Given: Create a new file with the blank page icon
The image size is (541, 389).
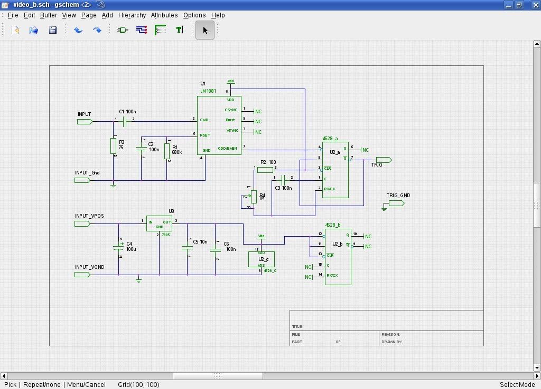Looking at the screenshot, I should coord(14,30).
